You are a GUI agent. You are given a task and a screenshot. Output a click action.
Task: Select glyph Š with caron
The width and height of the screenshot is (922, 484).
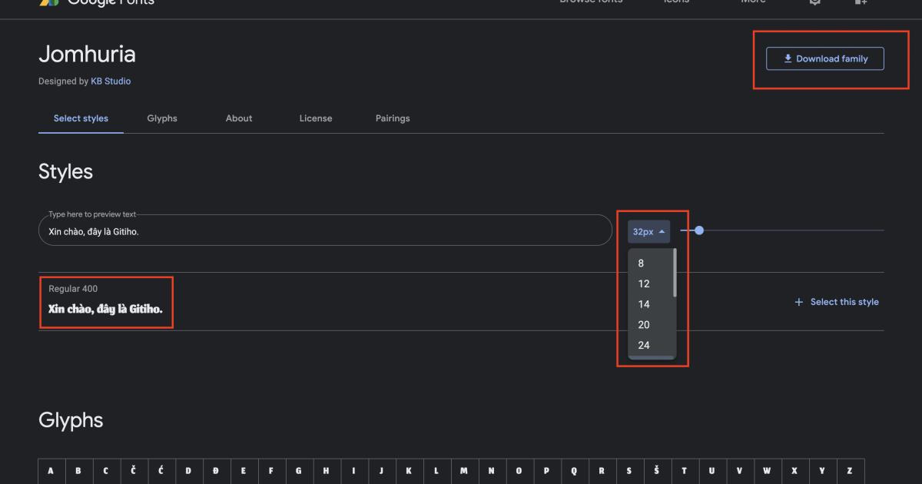coord(656,471)
